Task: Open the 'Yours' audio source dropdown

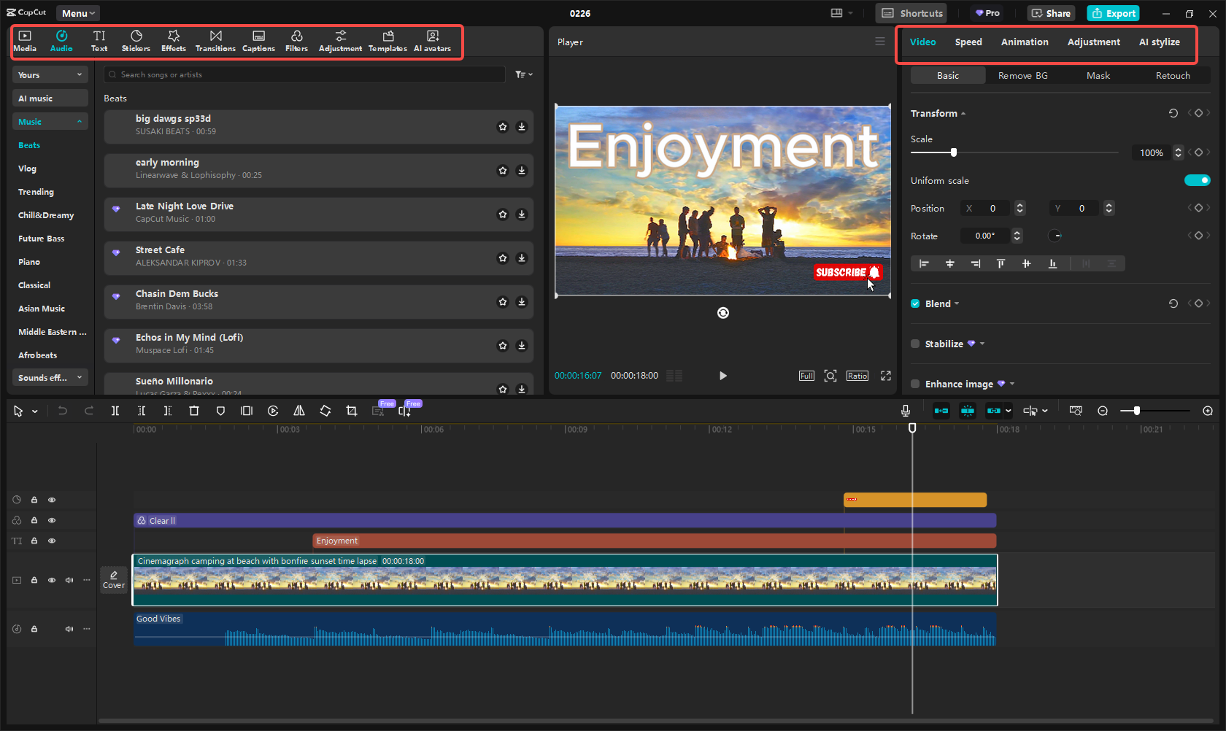Action: coord(50,74)
